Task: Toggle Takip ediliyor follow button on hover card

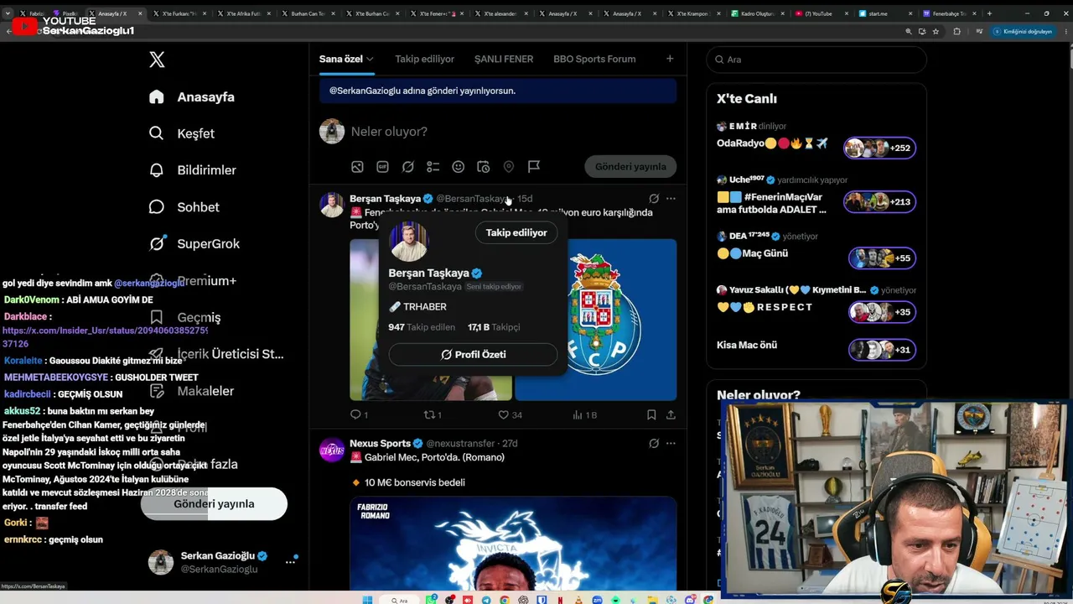Action: coord(516,233)
